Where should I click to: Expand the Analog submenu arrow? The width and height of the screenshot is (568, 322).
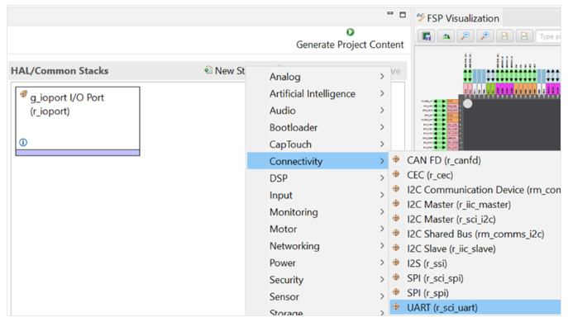(x=382, y=76)
